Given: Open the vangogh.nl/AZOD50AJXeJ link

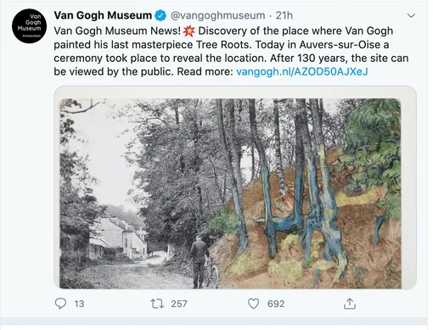Looking at the screenshot, I should pos(302,71).
